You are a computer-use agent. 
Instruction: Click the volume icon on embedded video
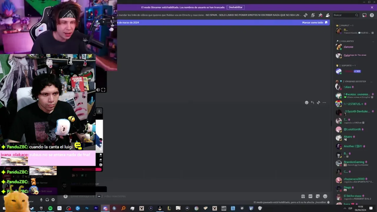pyautogui.click(x=98, y=90)
